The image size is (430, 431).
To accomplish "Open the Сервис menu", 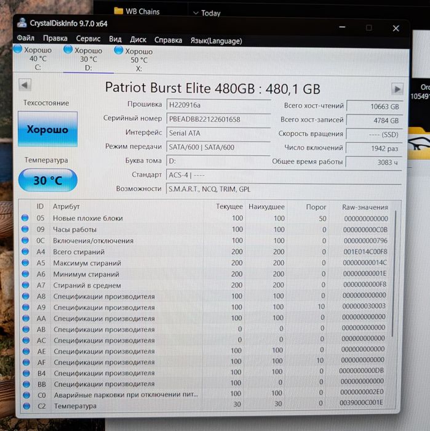I will click(x=88, y=39).
